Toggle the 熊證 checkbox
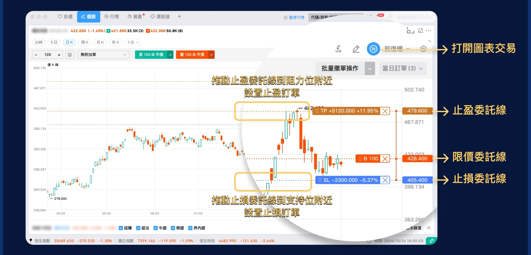 click(173, 228)
